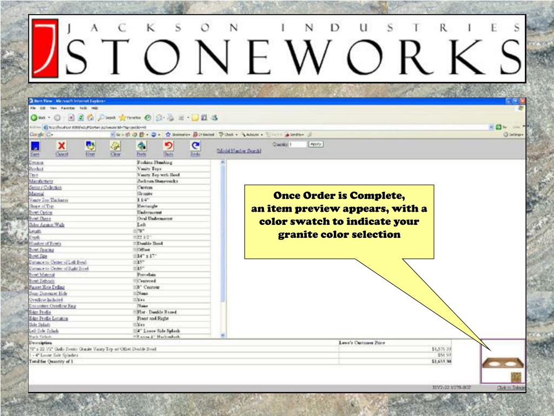Click the red X Cancel icon

click(x=62, y=146)
